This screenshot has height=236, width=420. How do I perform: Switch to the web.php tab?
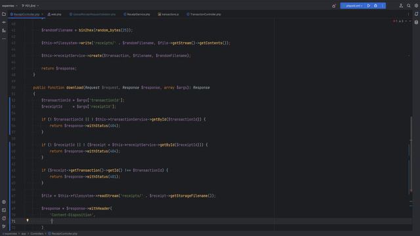[x=54, y=14]
